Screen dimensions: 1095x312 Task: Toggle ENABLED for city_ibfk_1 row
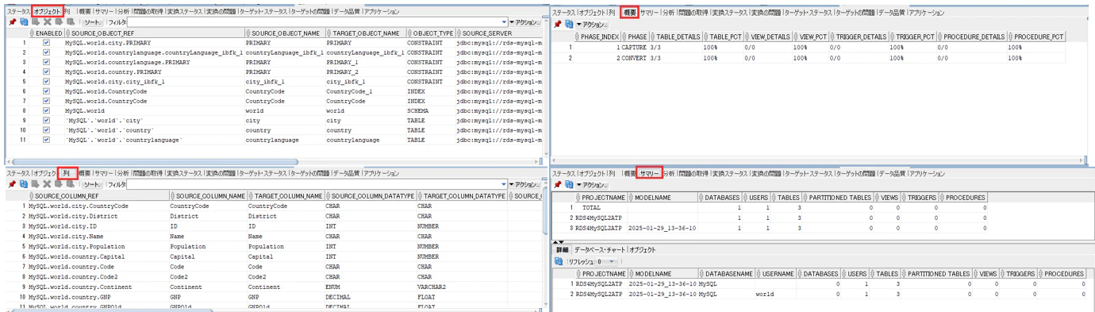click(46, 81)
